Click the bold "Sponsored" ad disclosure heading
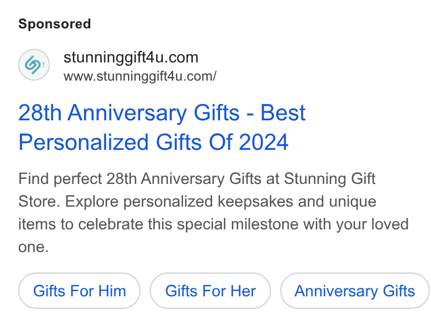 54,24
